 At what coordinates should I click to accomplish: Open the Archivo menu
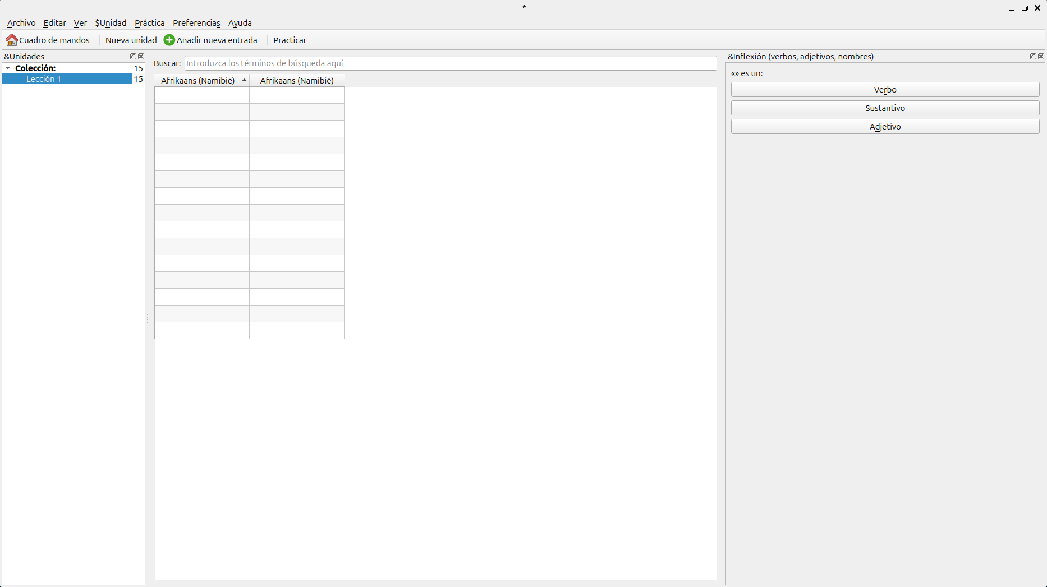tap(21, 23)
